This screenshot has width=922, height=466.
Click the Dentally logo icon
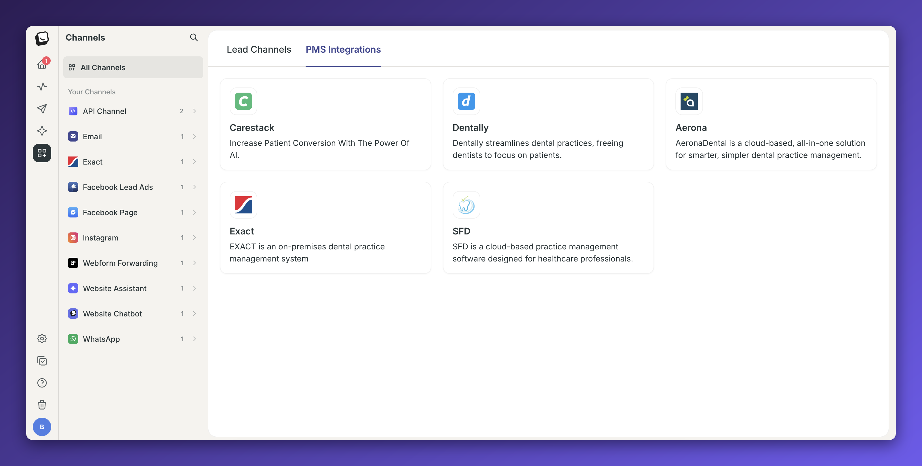(466, 101)
